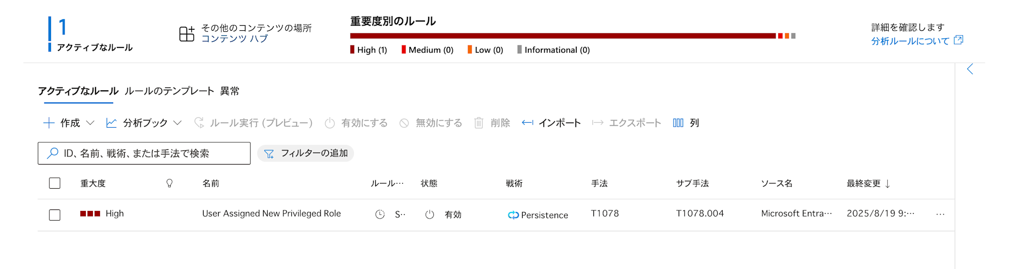The image size is (1010, 269).
Task: Click the High severity bar segment
Action: pyautogui.click(x=563, y=36)
